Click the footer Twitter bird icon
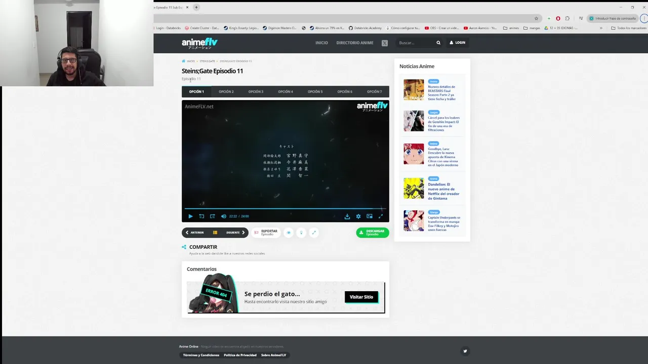Viewport: 648px width, 364px height. tap(465, 351)
